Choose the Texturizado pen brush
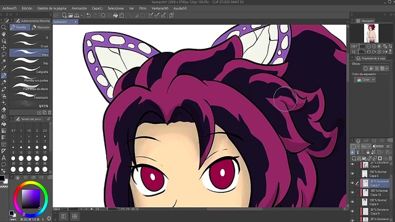The width and height of the screenshot is (395, 222). click(x=29, y=96)
